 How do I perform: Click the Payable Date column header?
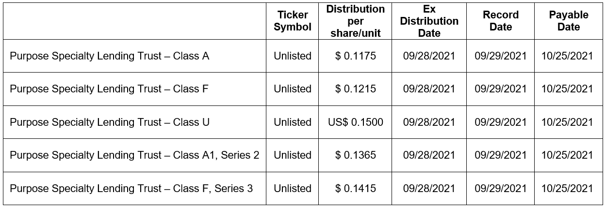click(568, 21)
